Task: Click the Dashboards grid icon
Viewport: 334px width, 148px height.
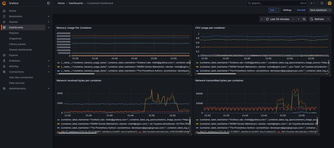Action: pyautogui.click(x=4, y=27)
